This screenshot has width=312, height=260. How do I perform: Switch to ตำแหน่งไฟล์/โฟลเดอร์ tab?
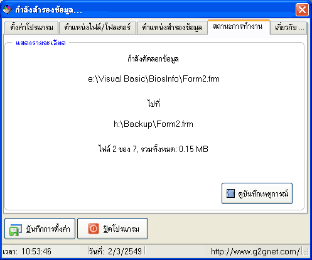tap(97, 28)
